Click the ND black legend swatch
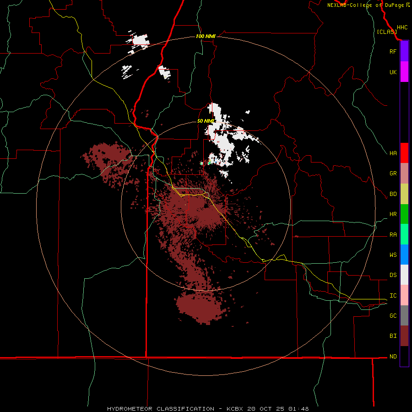The width and height of the screenshot is (412, 412). point(404,356)
